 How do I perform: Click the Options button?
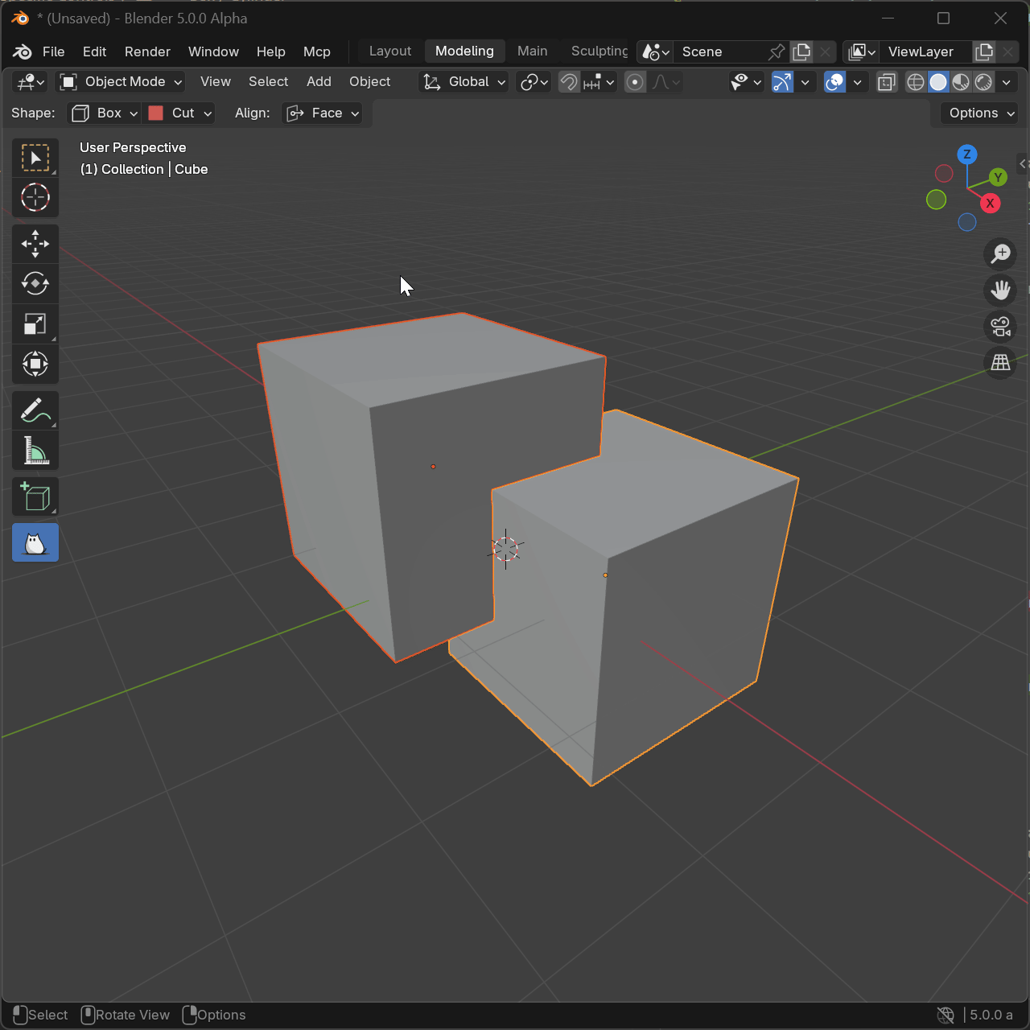[981, 113]
